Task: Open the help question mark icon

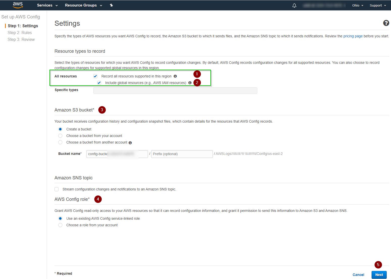Action: point(386,23)
